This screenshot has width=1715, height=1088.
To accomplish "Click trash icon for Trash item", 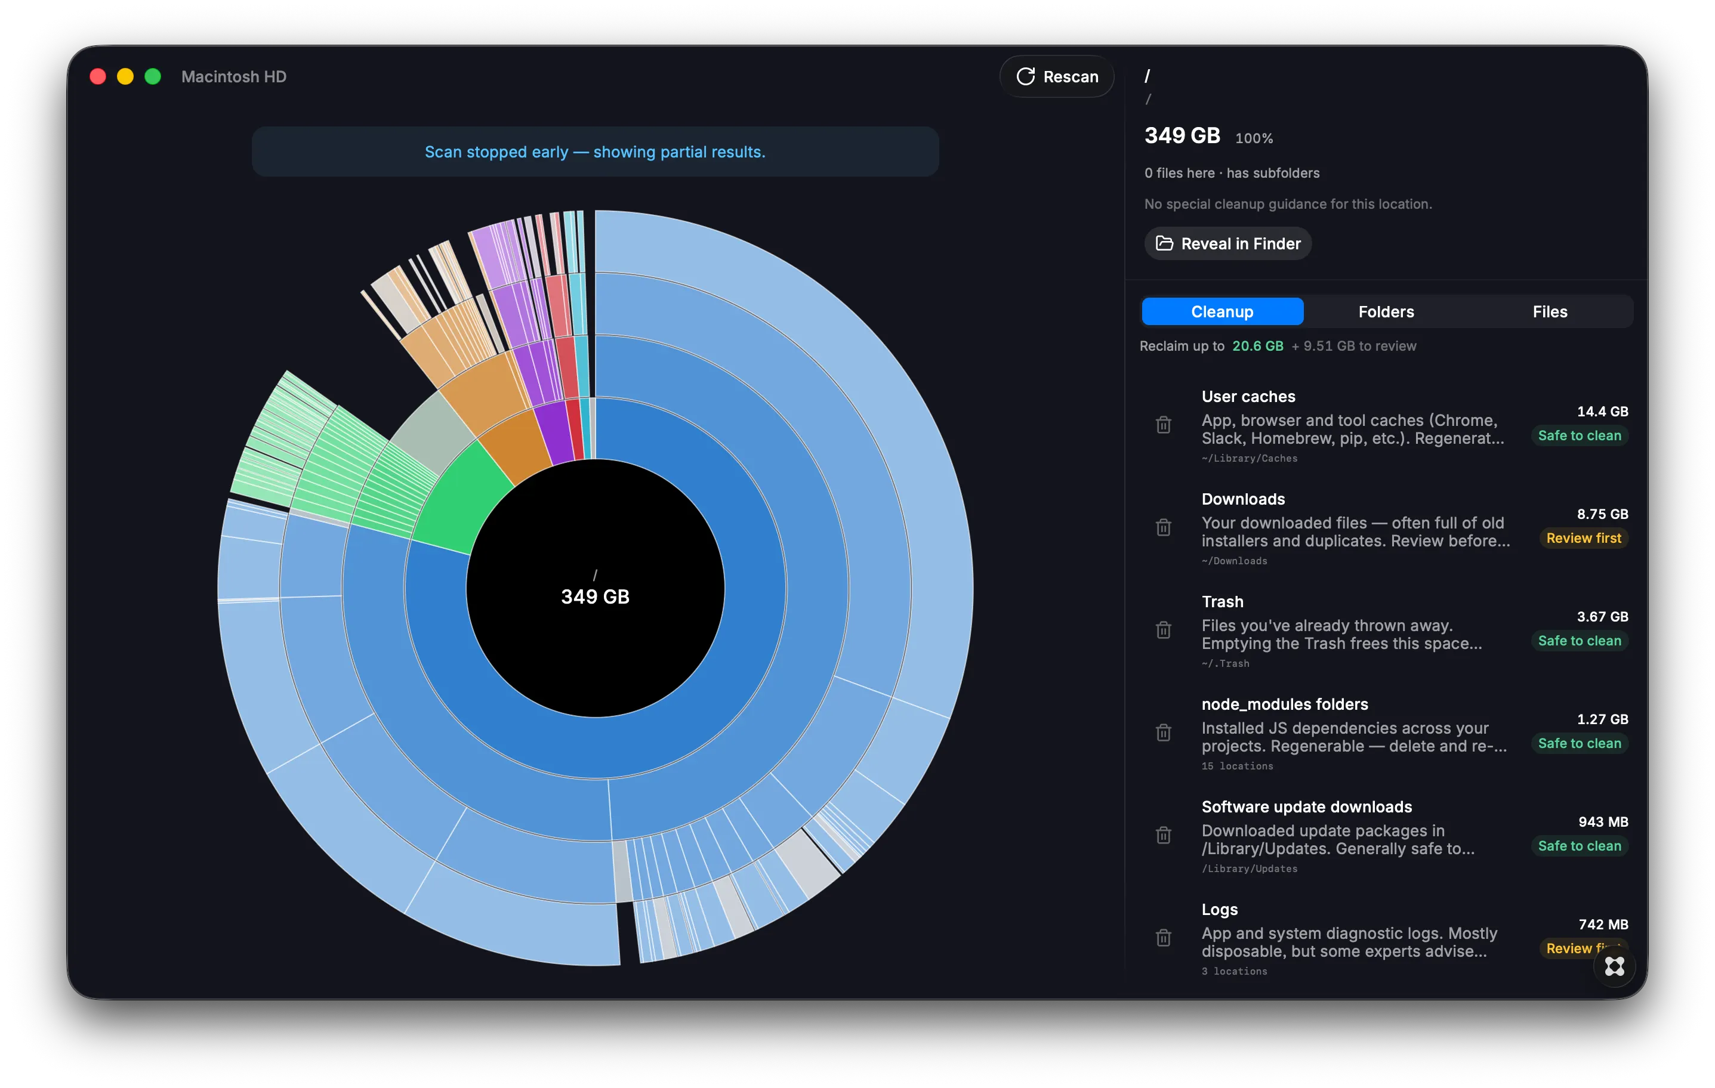I will point(1163,630).
